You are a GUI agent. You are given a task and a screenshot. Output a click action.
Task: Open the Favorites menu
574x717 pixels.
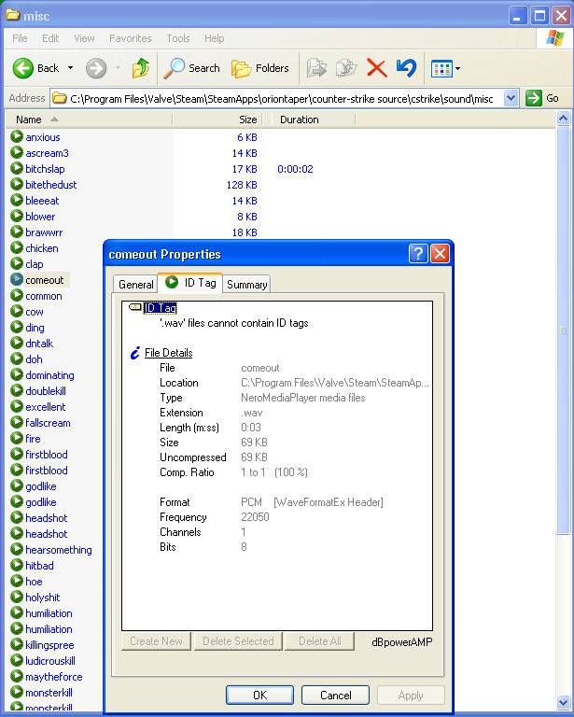pyautogui.click(x=131, y=38)
